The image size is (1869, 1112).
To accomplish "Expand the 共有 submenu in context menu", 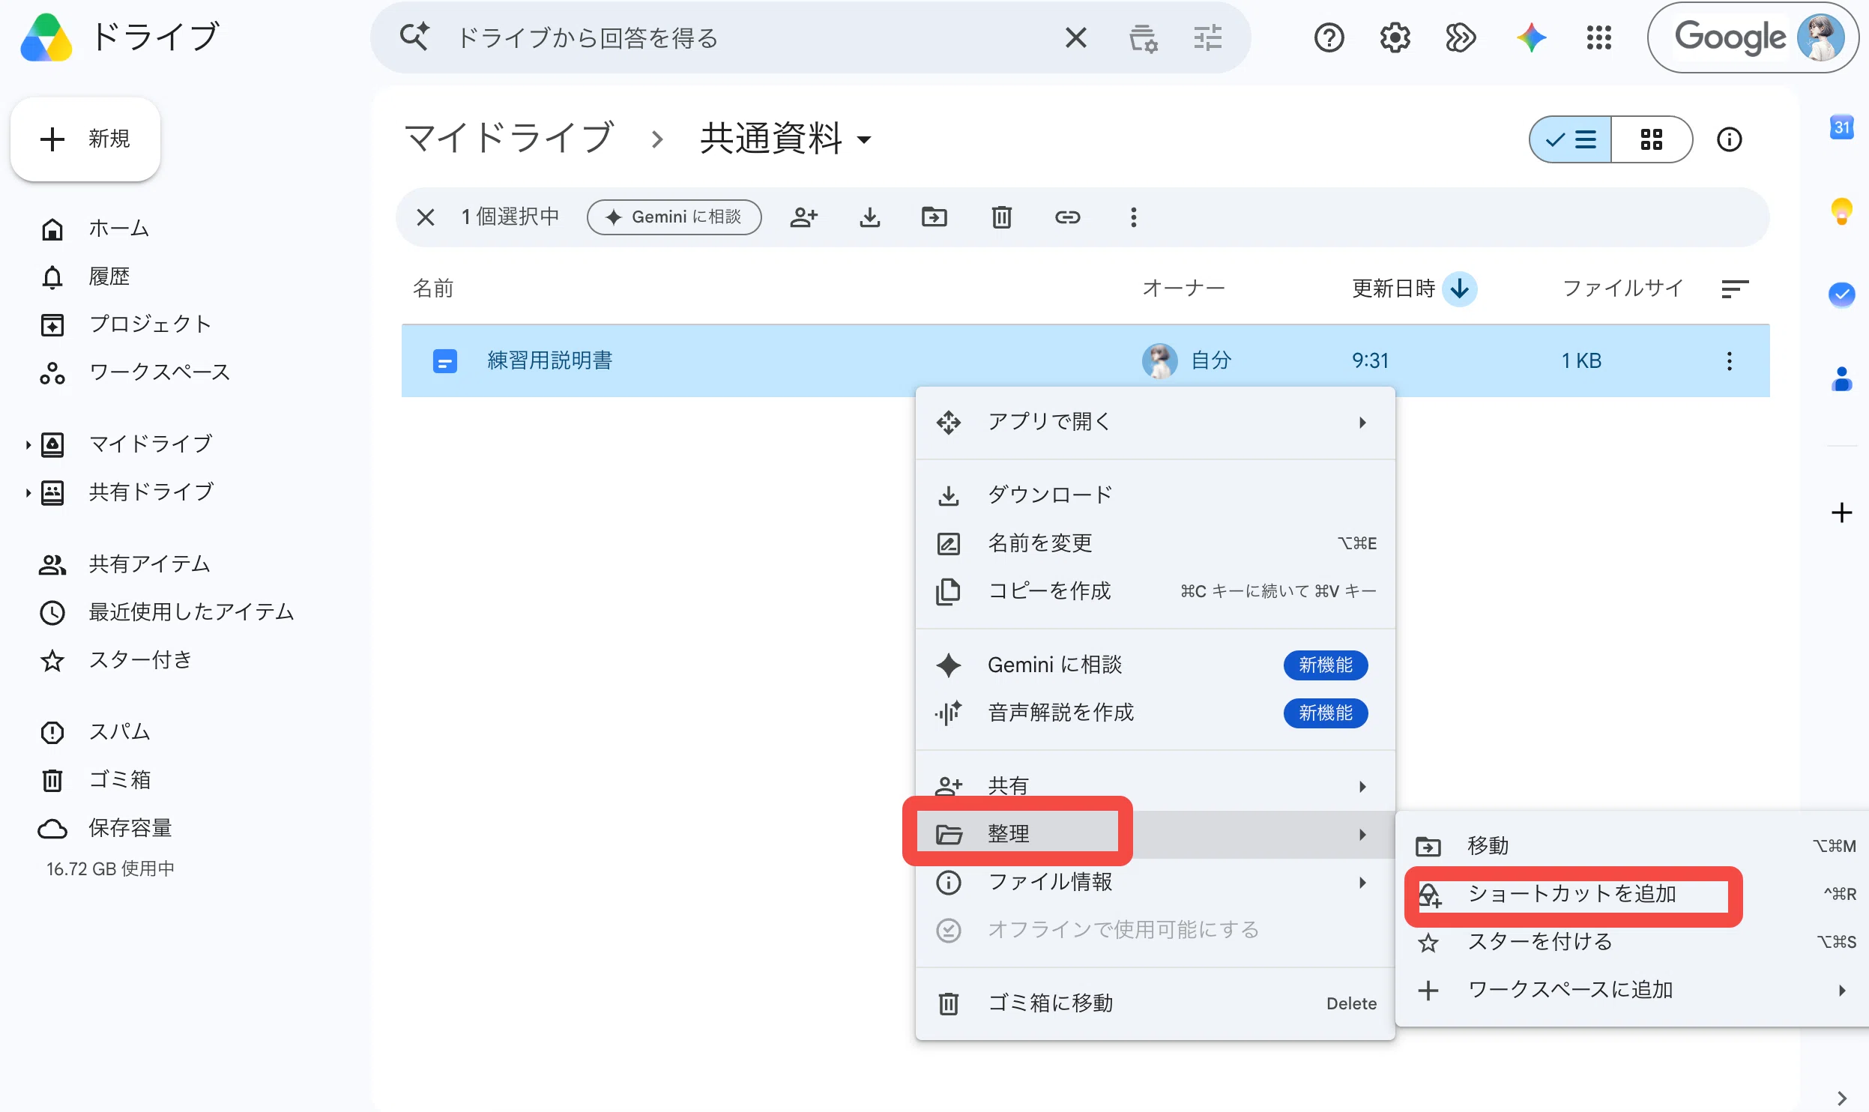I will click(x=1155, y=786).
